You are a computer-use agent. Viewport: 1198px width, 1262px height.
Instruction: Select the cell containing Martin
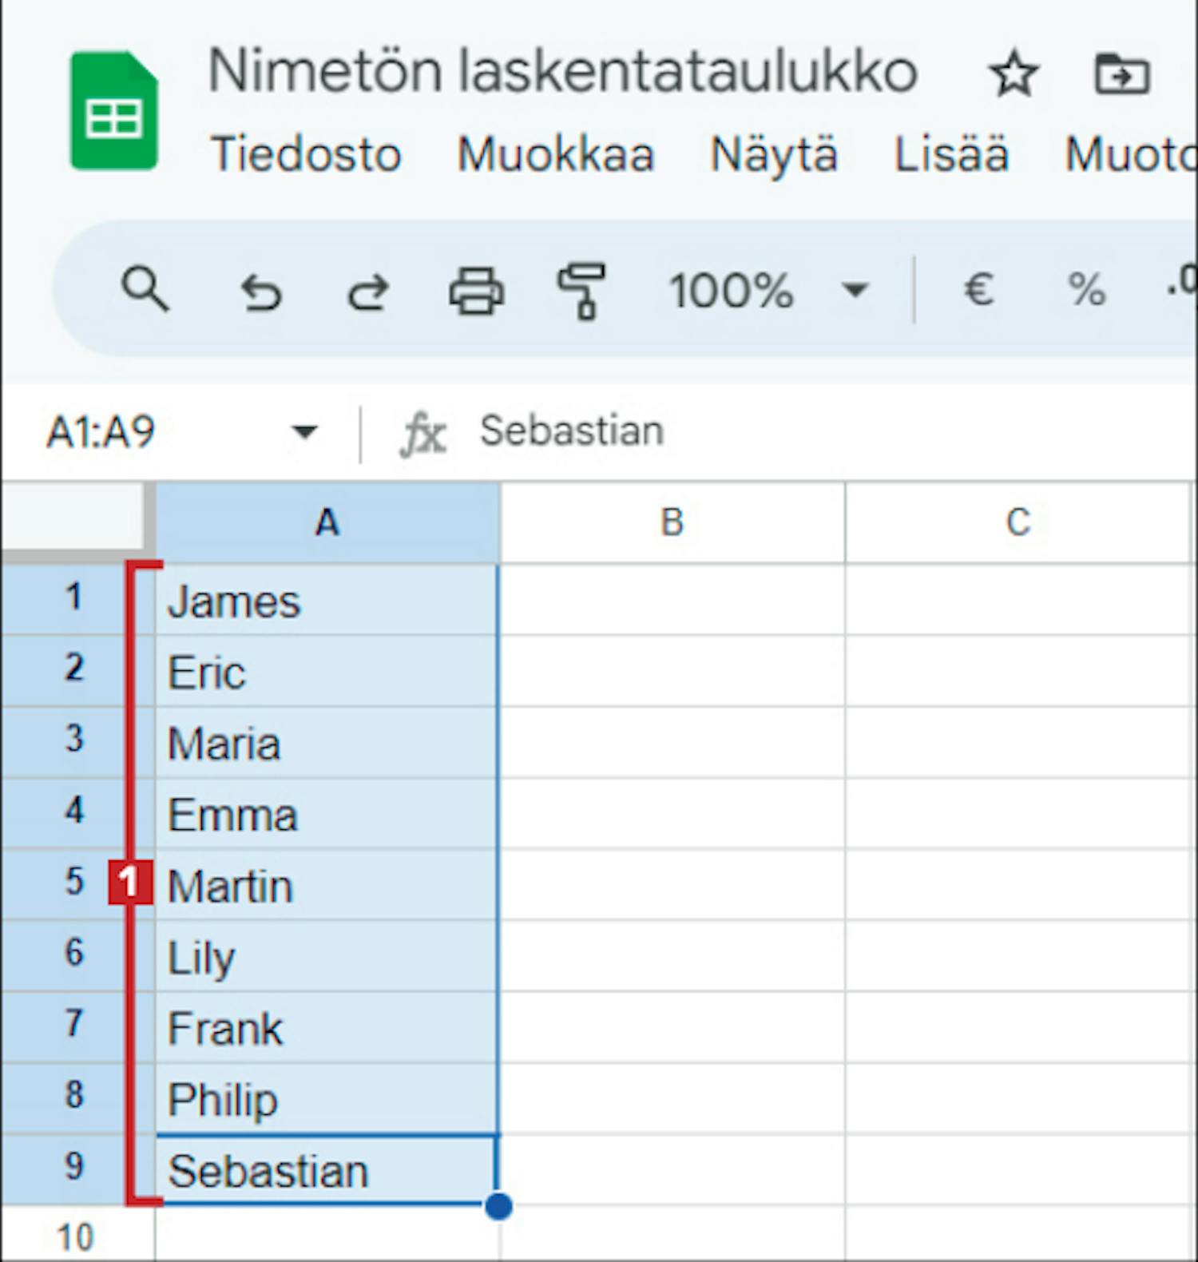(x=327, y=885)
